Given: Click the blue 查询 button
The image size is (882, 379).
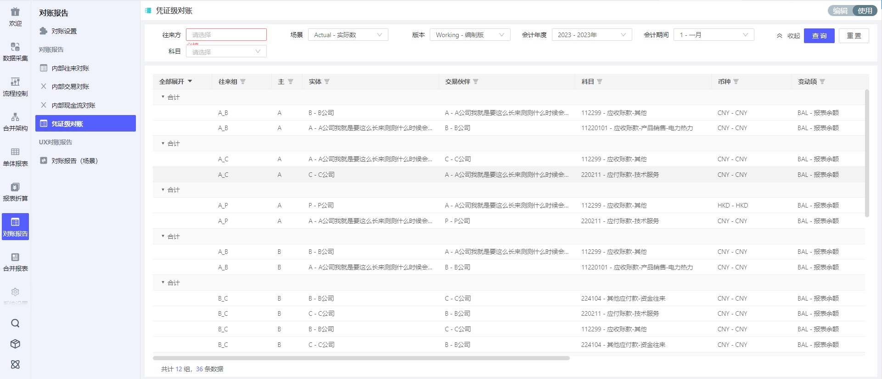Looking at the screenshot, I should [x=819, y=36].
